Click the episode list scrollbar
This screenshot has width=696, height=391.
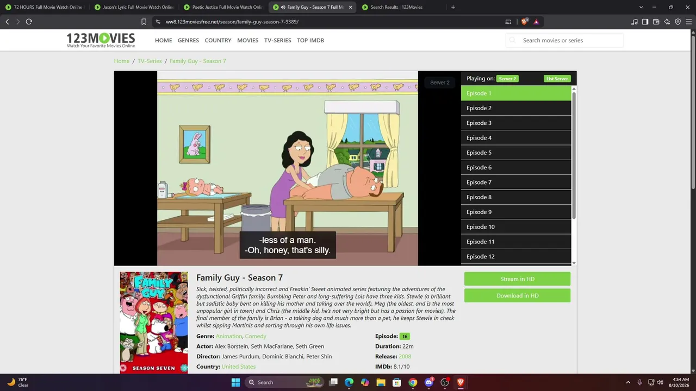(574, 155)
